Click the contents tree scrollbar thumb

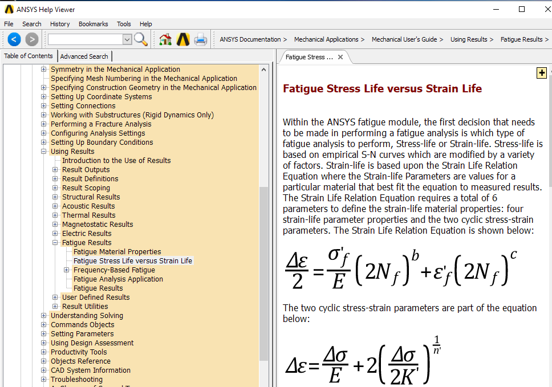point(263,274)
